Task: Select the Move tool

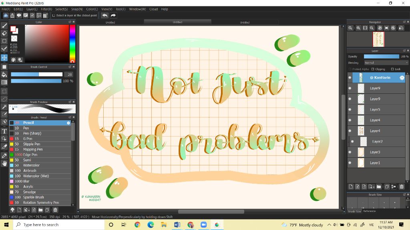Action: 4,57
